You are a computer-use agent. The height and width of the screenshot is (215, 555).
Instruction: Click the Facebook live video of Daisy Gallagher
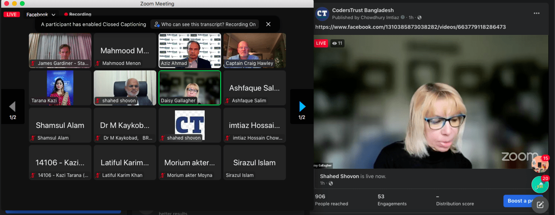[431, 102]
